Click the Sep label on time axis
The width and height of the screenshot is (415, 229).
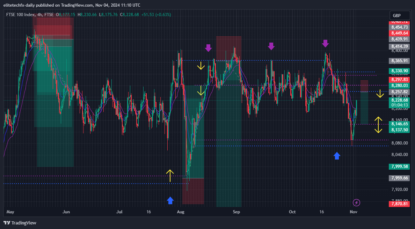[236, 212]
